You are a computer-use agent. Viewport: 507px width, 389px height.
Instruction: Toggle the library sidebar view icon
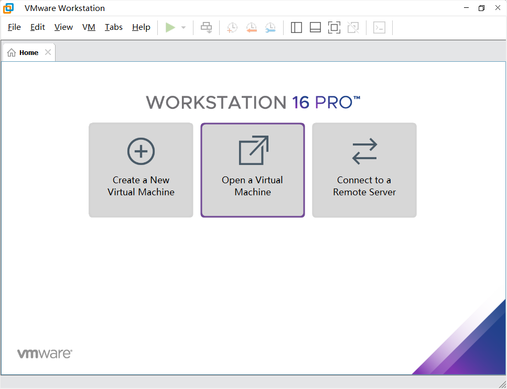click(296, 27)
